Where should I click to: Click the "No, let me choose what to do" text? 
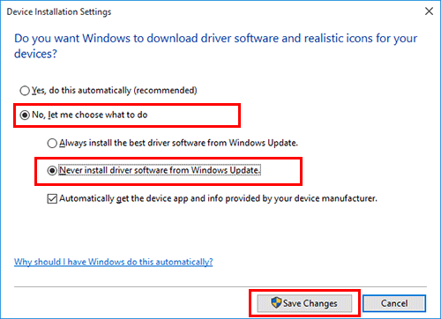pyautogui.click(x=90, y=115)
